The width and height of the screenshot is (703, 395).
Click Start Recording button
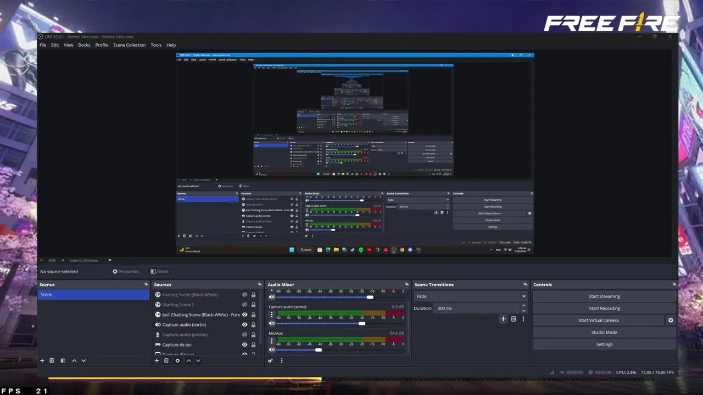tap(604, 308)
